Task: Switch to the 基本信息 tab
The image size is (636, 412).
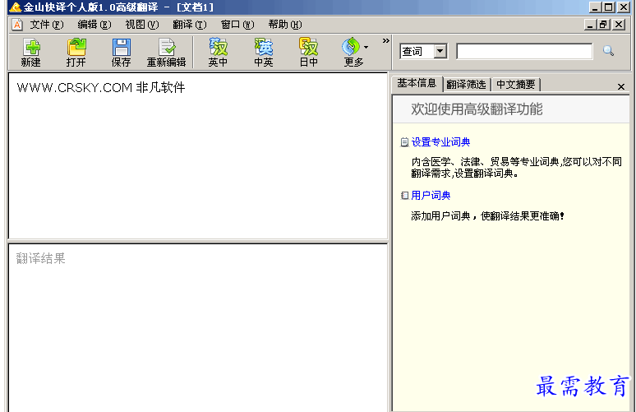Action: [x=417, y=84]
